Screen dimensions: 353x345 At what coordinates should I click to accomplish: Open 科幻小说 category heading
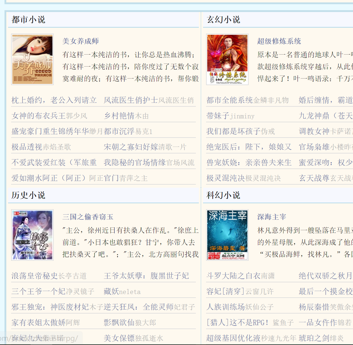coord(223,195)
